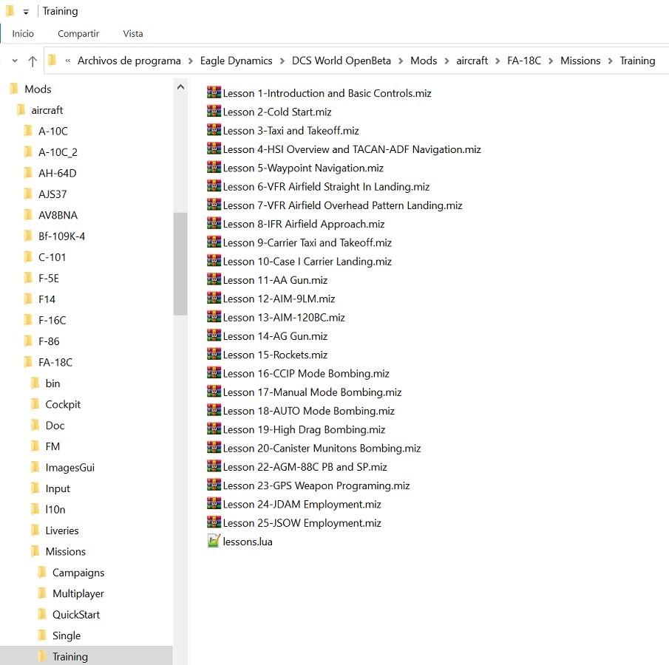Image resolution: width=669 pixels, height=665 pixels.
Task: Select lessons.lua file icon
Action: pos(214,541)
